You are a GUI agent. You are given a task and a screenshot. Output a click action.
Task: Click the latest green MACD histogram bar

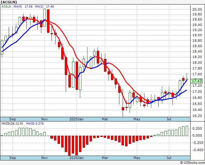click(x=187, y=131)
